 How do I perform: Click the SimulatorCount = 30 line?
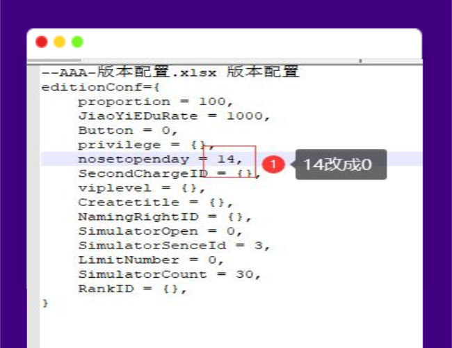170,274
